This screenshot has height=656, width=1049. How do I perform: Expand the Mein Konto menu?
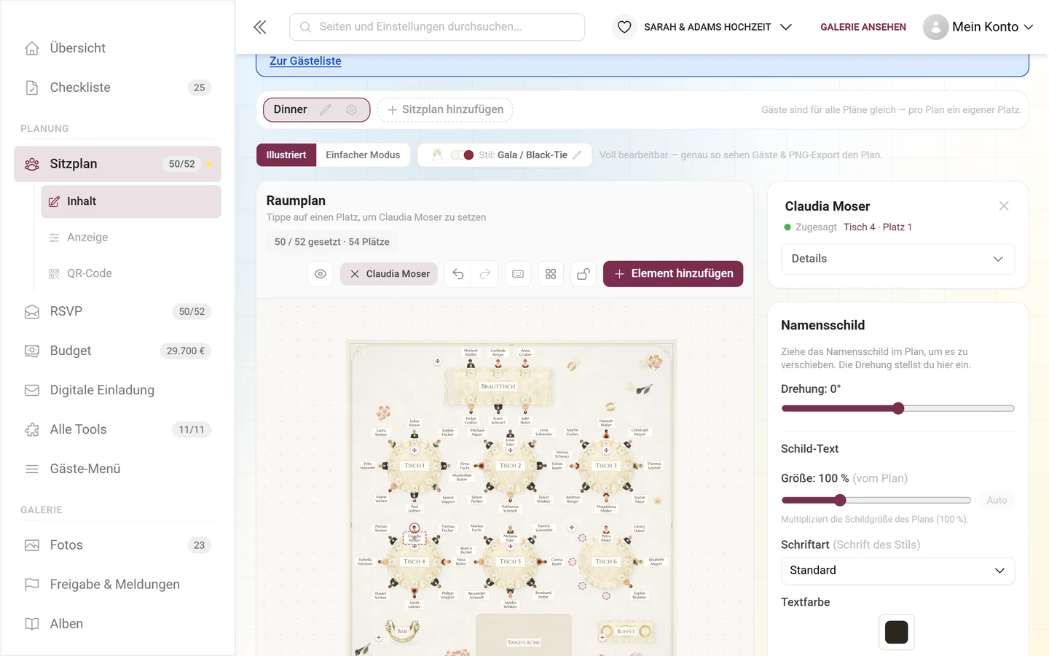point(1029,27)
